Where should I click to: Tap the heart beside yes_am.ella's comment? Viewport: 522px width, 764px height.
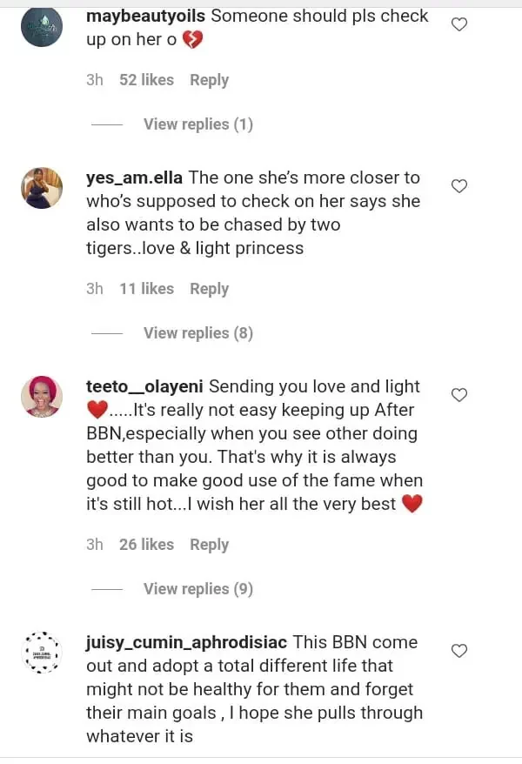click(459, 185)
